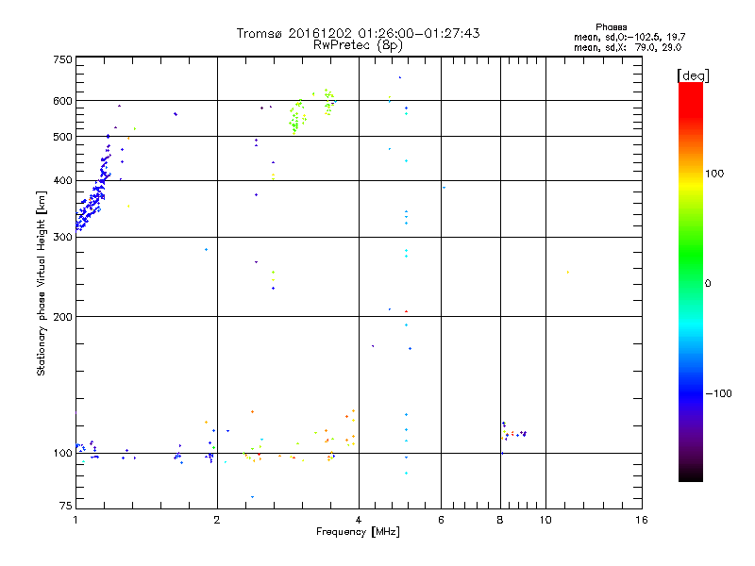Viewport: 755px width, 566px height.
Task: Click the "600" height axis tick label
Action: (x=62, y=101)
